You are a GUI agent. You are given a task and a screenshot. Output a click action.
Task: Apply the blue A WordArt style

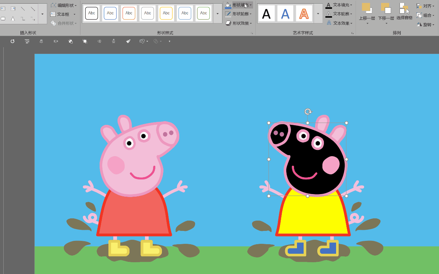point(285,14)
